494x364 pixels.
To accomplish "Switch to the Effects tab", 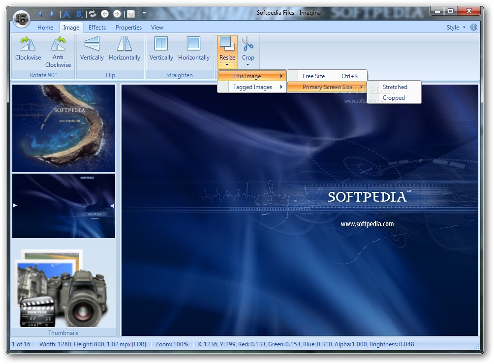I will click(97, 28).
